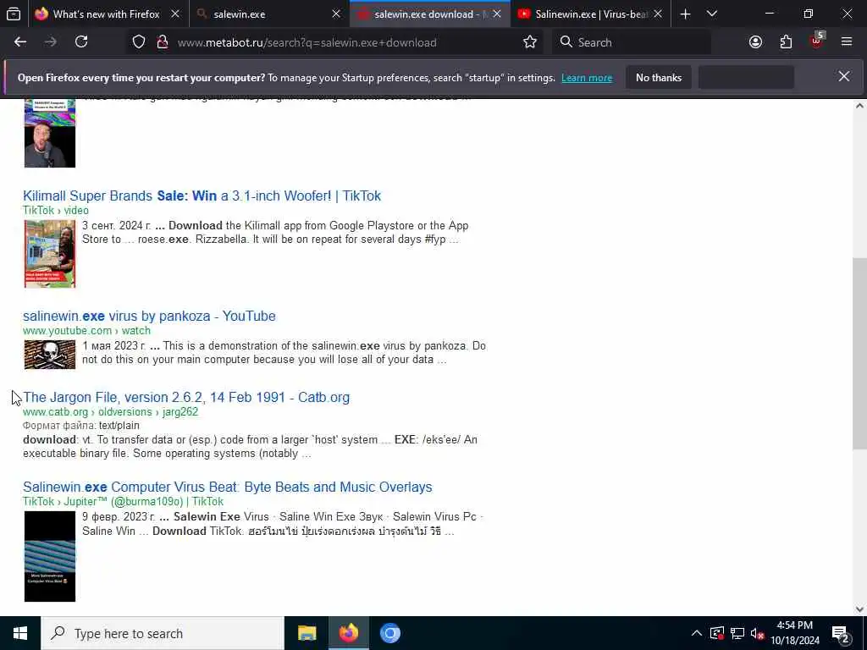Open the Firefox account icon
Screen dimensions: 867x650
click(x=755, y=42)
